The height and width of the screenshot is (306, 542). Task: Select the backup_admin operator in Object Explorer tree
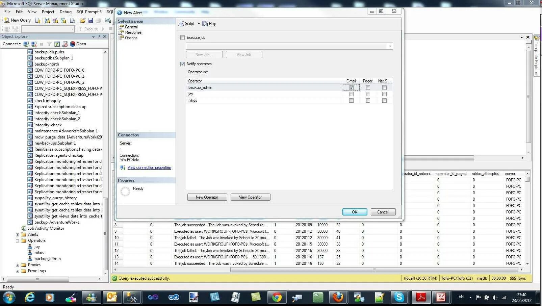point(48,259)
